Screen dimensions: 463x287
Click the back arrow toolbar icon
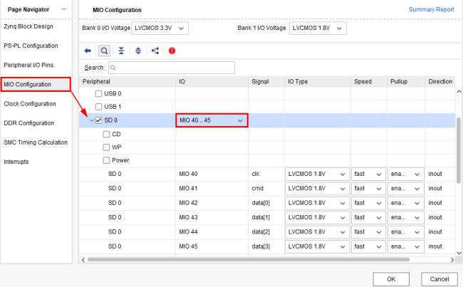[89, 51]
